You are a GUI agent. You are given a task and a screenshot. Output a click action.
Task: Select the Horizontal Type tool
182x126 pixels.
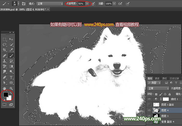point(11,77)
